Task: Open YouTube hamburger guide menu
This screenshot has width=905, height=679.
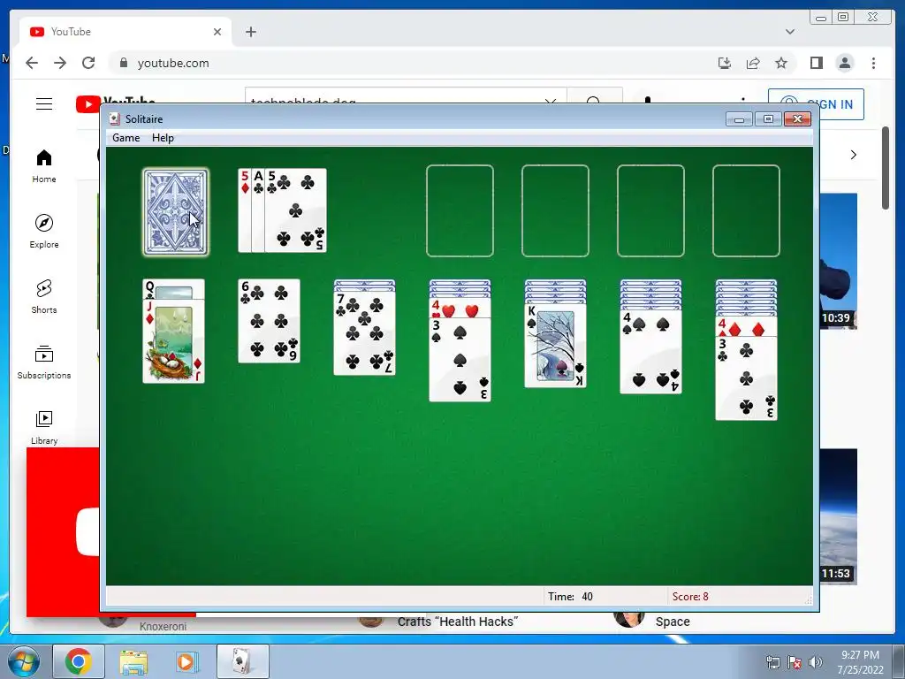Action: [44, 104]
